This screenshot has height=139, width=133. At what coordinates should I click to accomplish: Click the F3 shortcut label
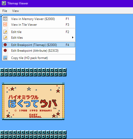point(67,25)
